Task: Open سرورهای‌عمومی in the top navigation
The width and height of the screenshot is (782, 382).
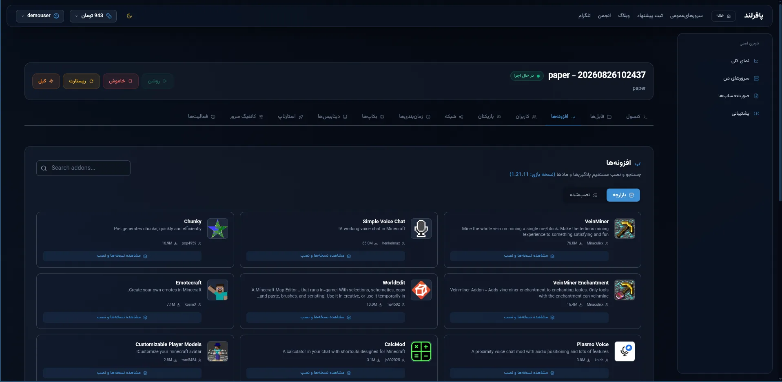Action: click(x=687, y=16)
